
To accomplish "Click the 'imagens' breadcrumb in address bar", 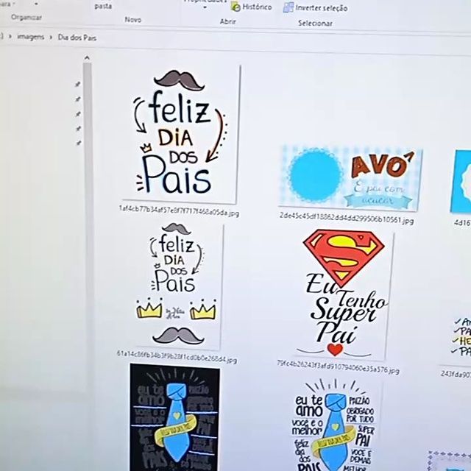I will click(31, 37).
